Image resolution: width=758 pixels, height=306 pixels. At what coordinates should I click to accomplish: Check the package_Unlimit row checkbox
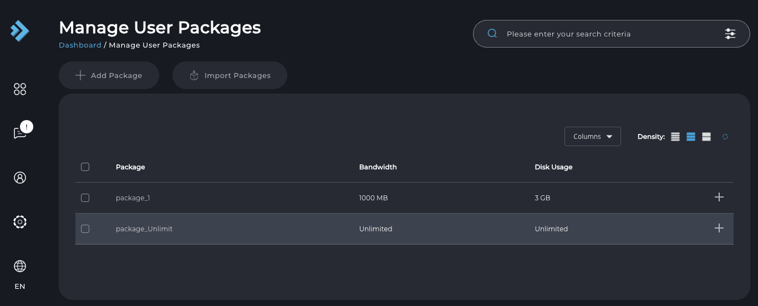pyautogui.click(x=85, y=229)
